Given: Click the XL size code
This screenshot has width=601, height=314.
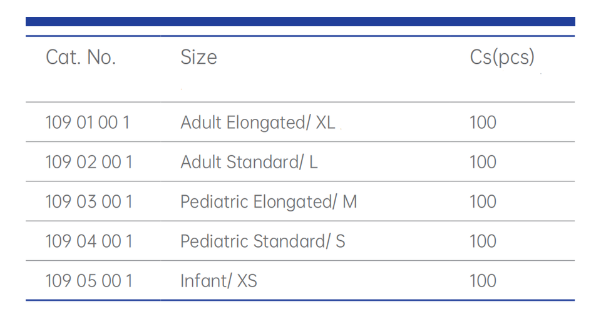Looking at the screenshot, I should click(x=325, y=123).
